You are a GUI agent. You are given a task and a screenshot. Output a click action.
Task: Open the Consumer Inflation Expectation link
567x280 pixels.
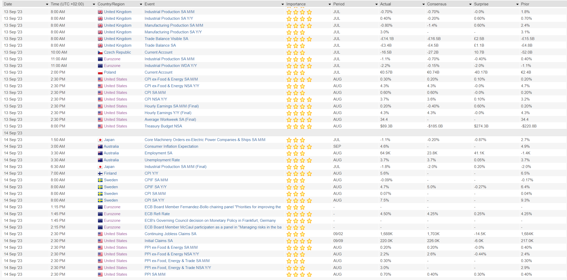point(171,146)
